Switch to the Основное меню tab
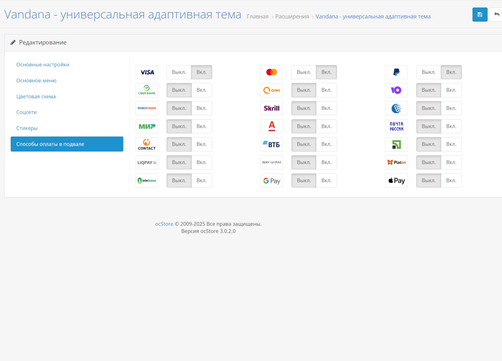The image size is (502, 361). pos(67,81)
